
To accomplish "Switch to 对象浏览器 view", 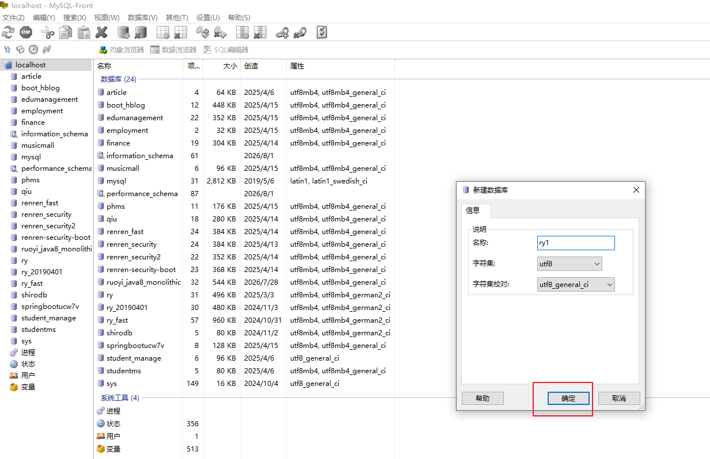I will click(x=121, y=50).
